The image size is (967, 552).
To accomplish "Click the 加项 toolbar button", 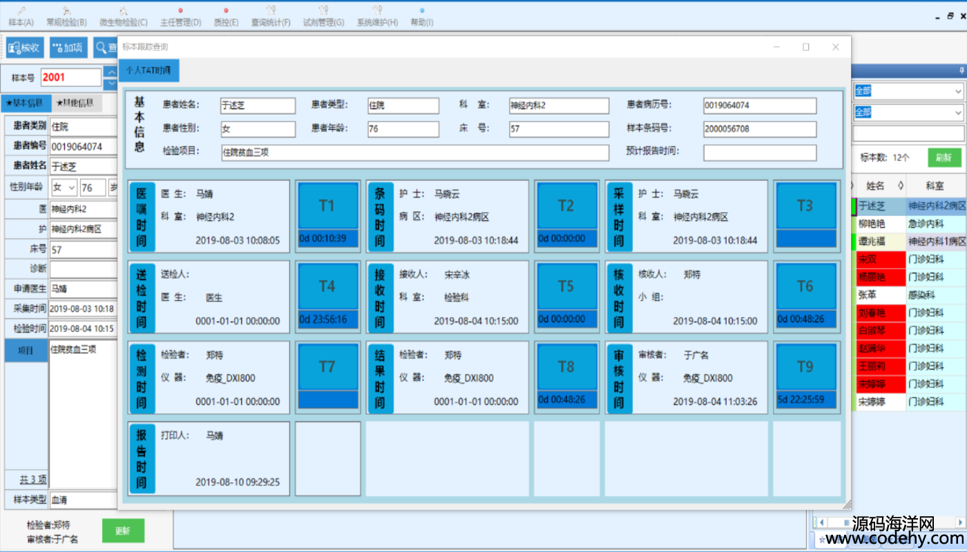I will pyautogui.click(x=68, y=48).
